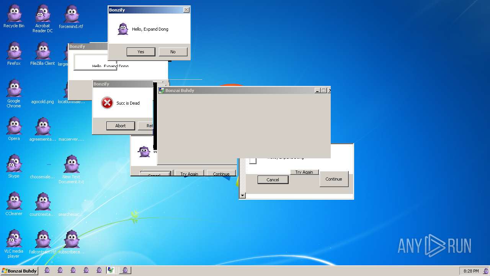The width and height of the screenshot is (490, 276).
Task: Select the agocold.png file label
Action: [x=42, y=102]
